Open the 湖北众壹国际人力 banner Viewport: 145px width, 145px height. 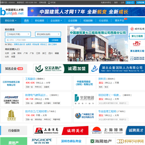coord(117,68)
